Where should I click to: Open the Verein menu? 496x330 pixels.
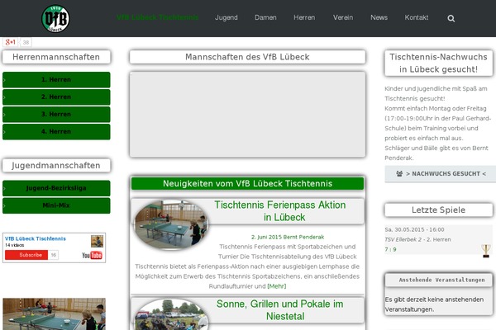(343, 17)
